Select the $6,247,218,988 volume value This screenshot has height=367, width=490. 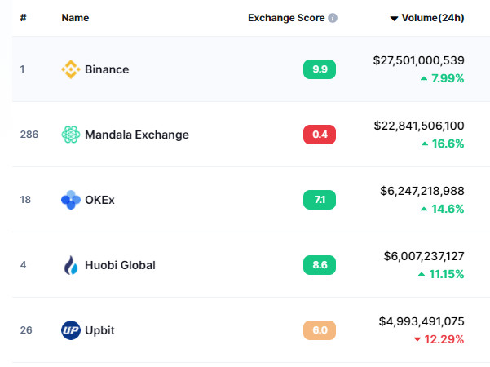(x=422, y=191)
